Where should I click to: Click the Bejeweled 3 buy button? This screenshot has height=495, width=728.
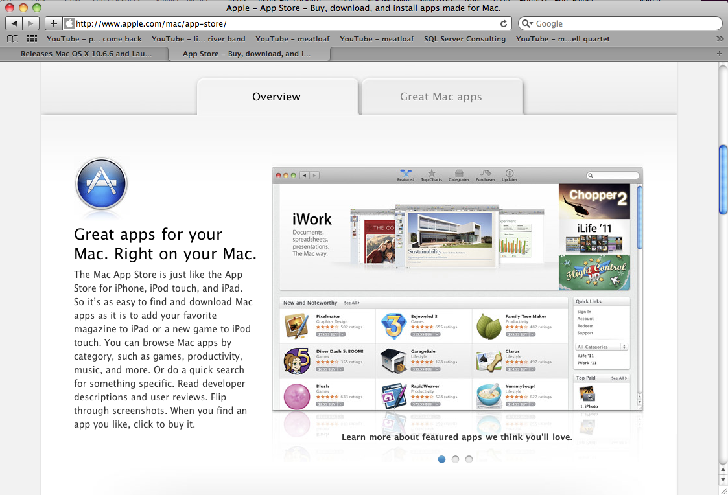click(427, 334)
